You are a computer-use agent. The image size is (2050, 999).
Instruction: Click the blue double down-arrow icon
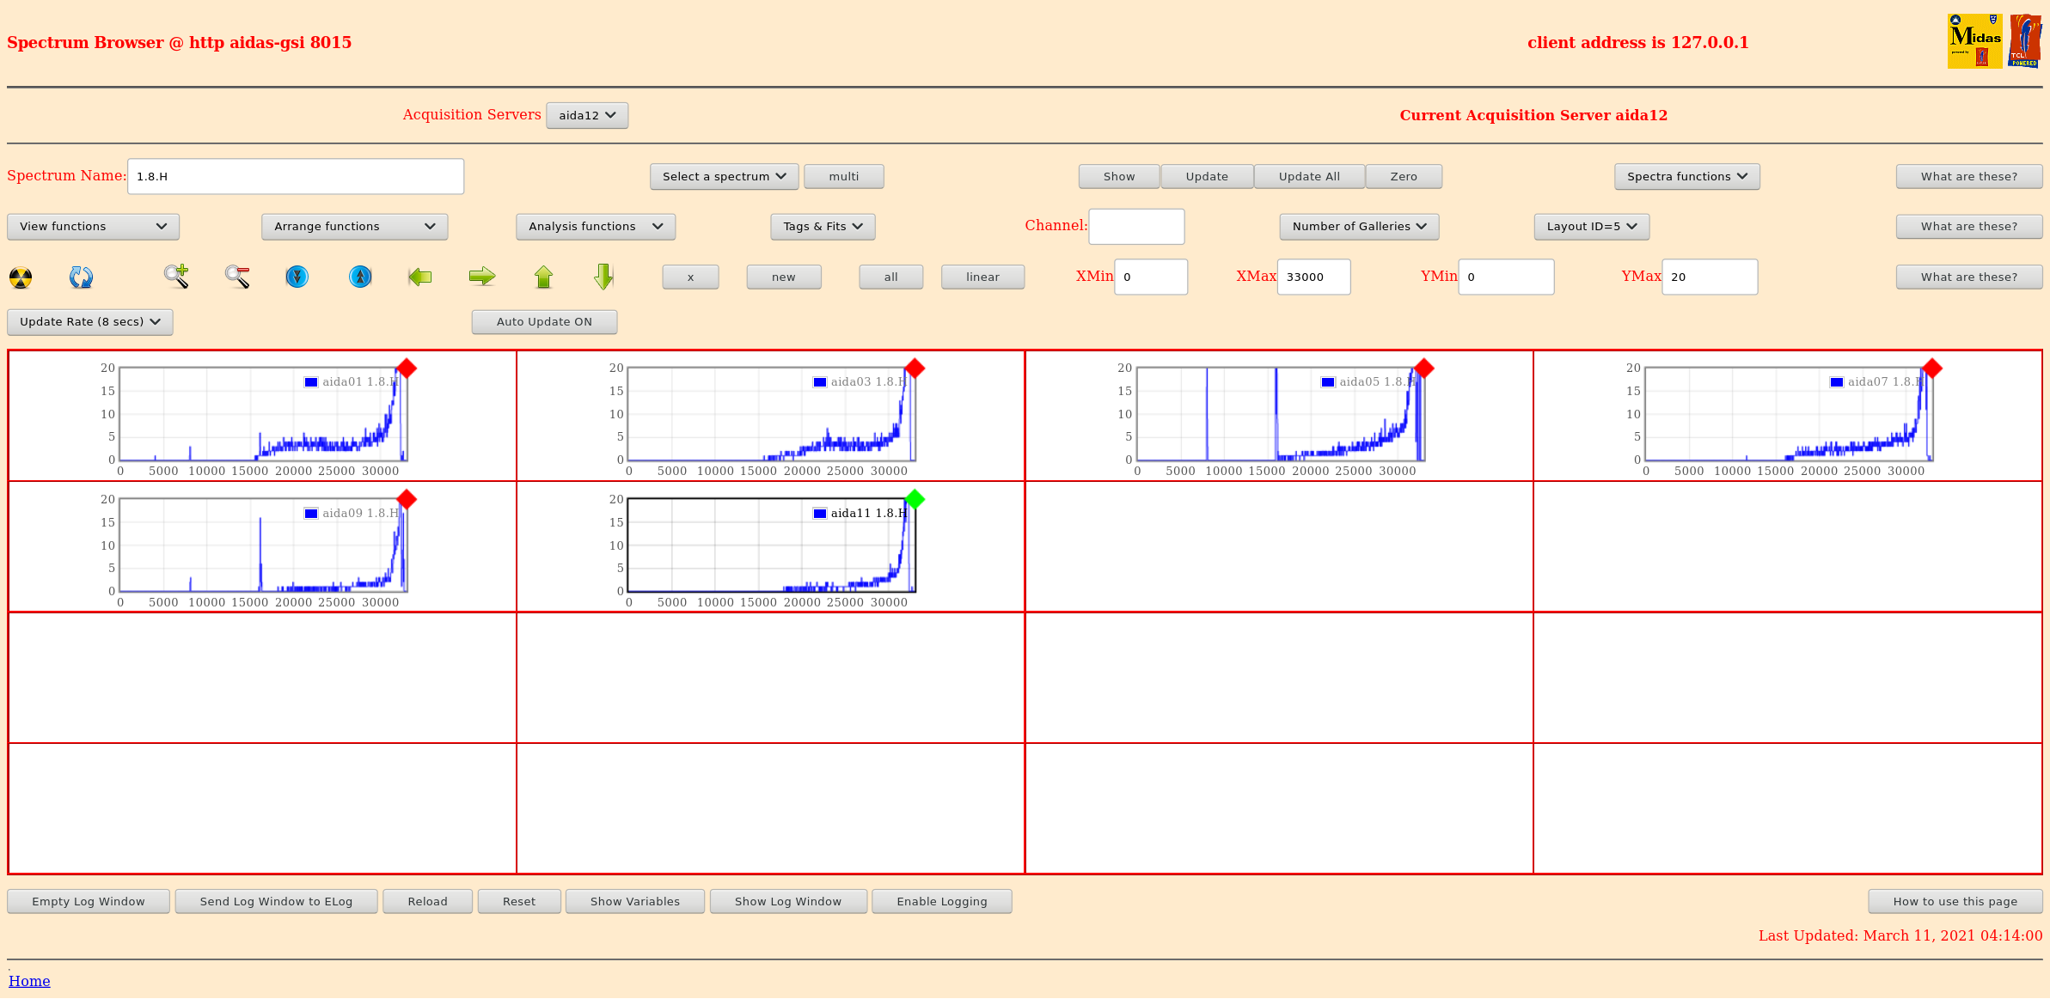[x=297, y=277]
